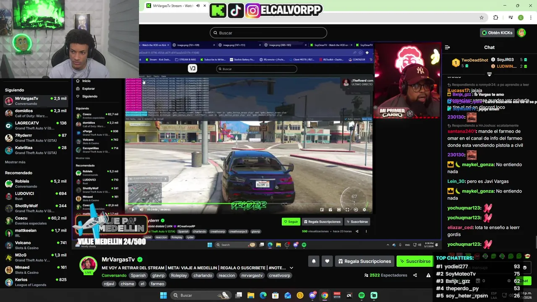Open the MrVargasTv live avatar below the video
This screenshot has width=537, height=302.
[x=89, y=265]
